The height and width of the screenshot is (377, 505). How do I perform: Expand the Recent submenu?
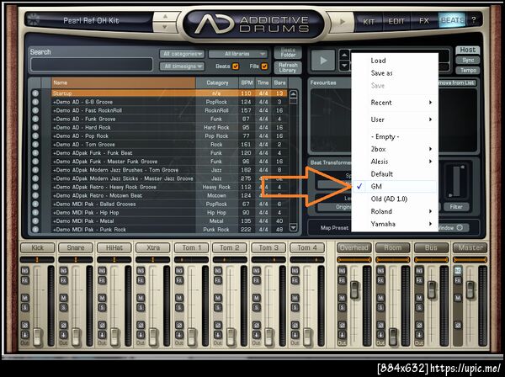[395, 103]
